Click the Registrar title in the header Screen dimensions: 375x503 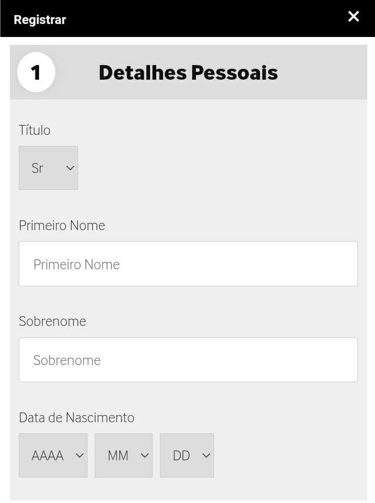tap(40, 20)
